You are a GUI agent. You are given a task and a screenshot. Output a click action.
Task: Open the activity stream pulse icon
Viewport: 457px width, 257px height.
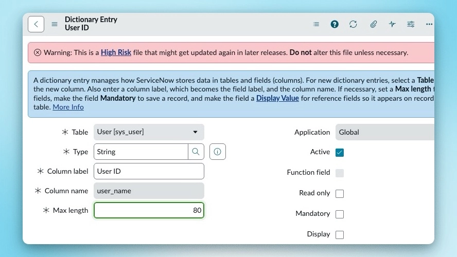[392, 24]
